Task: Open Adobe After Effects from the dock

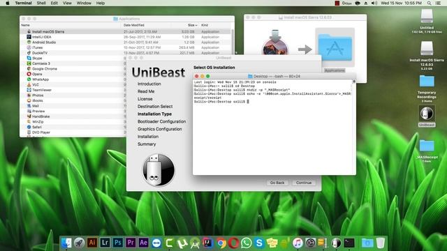Action: [143, 243]
